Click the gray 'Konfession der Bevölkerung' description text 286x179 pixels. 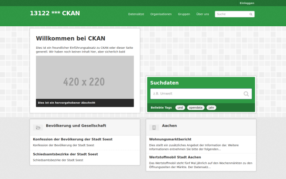[x=63, y=145]
